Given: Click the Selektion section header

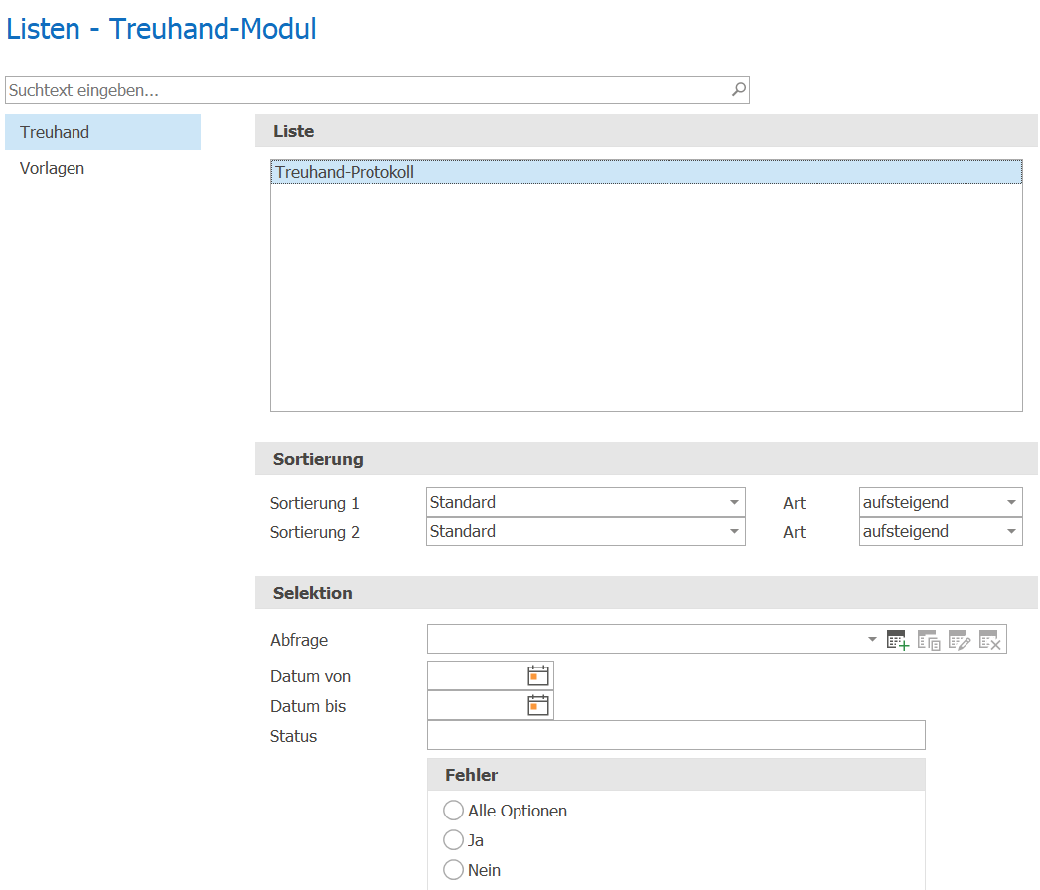Looking at the screenshot, I should (x=646, y=592).
